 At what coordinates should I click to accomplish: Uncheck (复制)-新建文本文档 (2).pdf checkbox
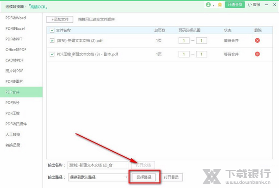[52, 40]
